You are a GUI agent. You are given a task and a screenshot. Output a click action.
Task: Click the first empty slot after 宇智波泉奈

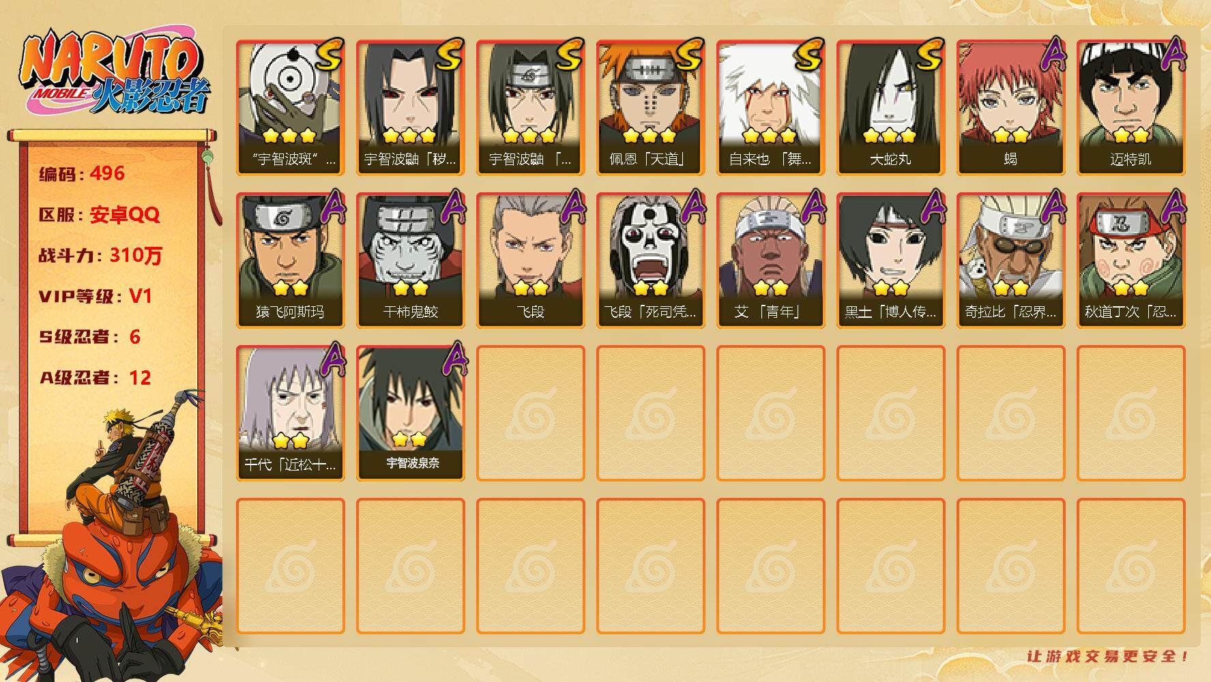coord(530,413)
